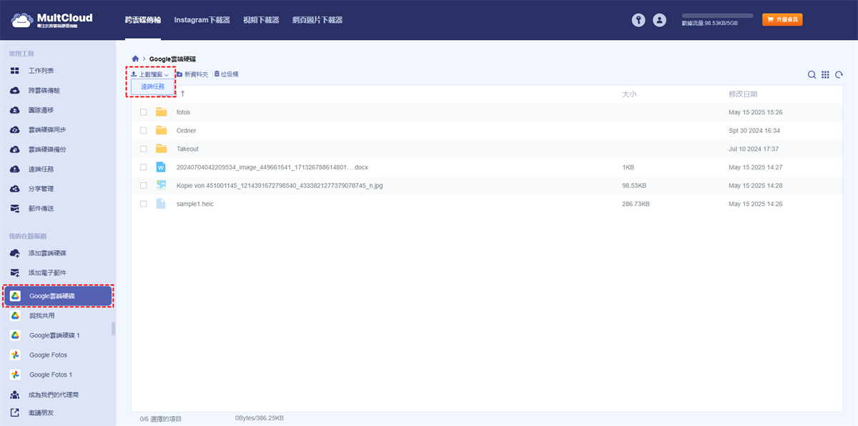Sort by the 修改日期 date column
Screen dimensions: 858x426
click(743, 94)
